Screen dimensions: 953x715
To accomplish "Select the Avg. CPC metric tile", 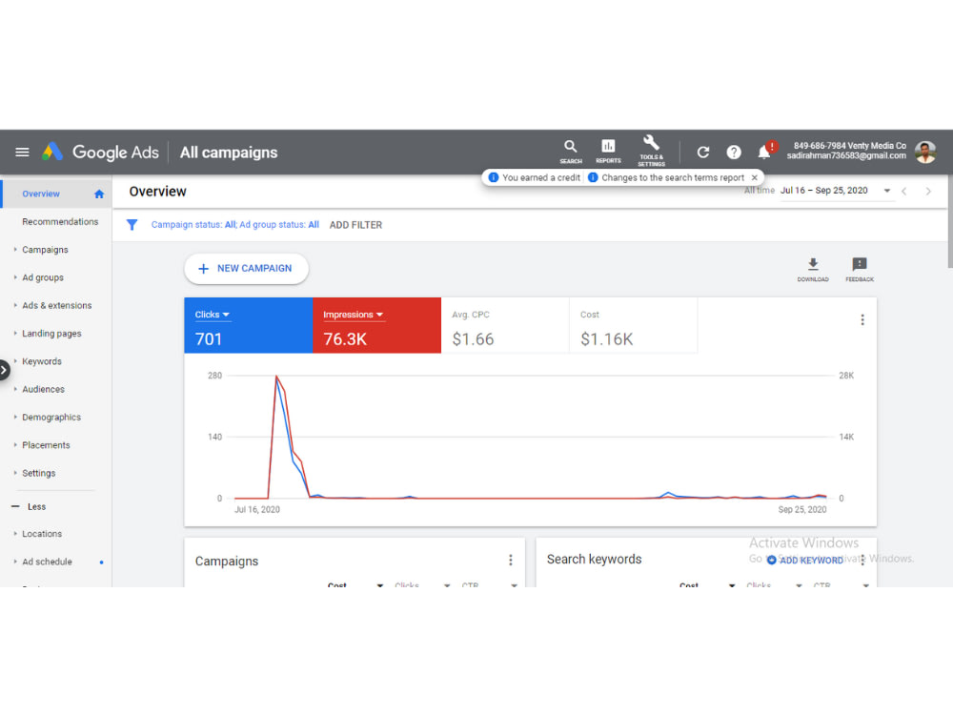I will click(505, 325).
